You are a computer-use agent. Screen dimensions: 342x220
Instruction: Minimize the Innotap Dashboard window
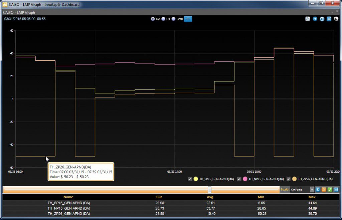click(313, 3)
